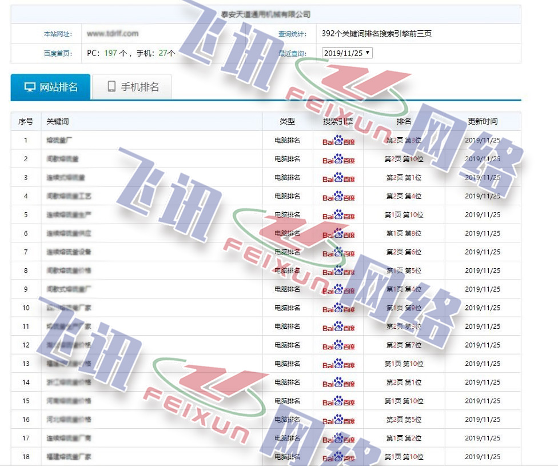This screenshot has height=466, width=558.
Task: Click the Baidu logo in row 4
Action: click(338, 196)
